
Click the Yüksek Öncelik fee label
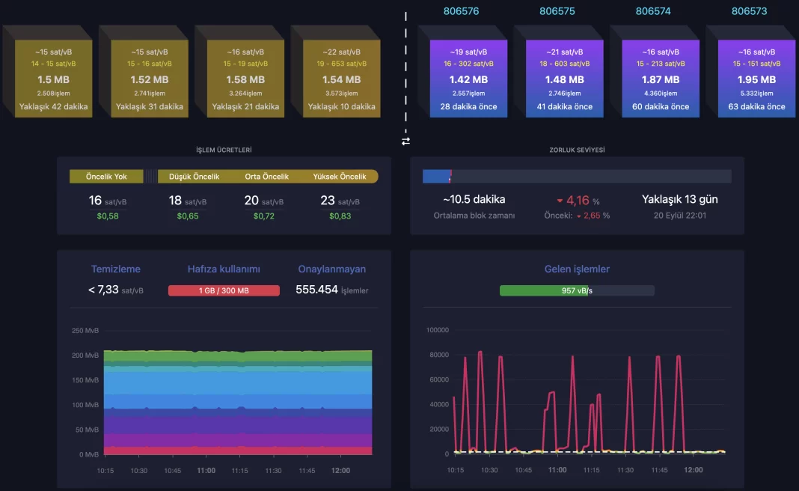pyautogui.click(x=341, y=177)
